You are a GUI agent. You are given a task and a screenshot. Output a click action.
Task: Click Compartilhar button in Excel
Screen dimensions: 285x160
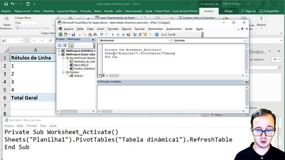coord(269,11)
